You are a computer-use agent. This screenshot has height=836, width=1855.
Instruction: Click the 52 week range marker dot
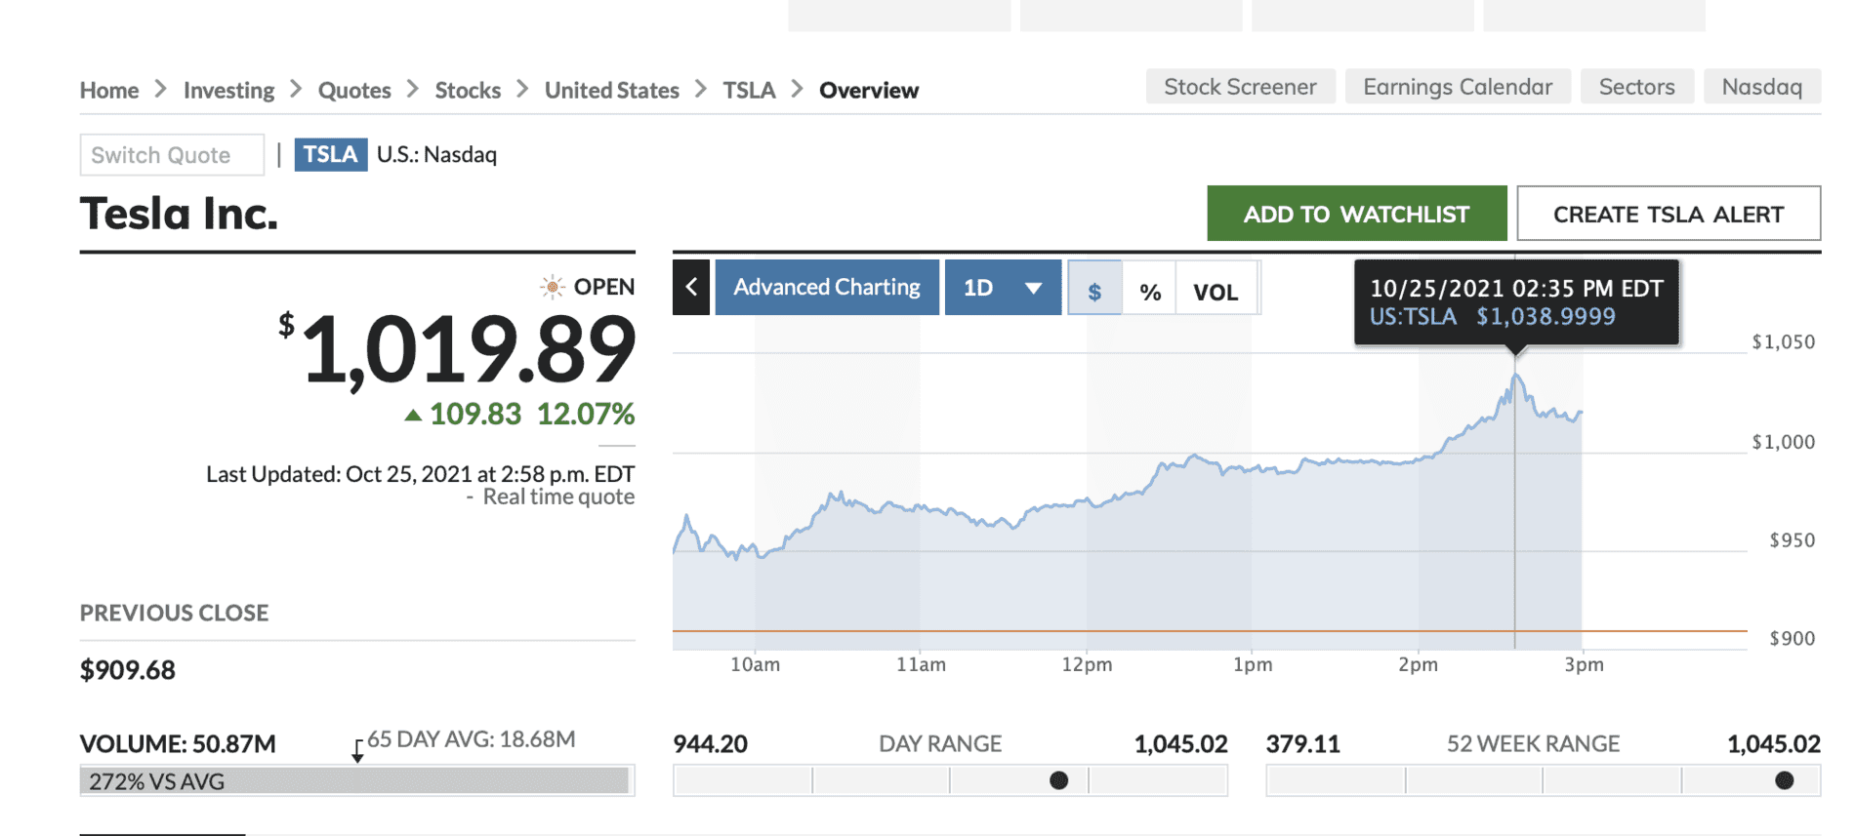pos(1784,780)
